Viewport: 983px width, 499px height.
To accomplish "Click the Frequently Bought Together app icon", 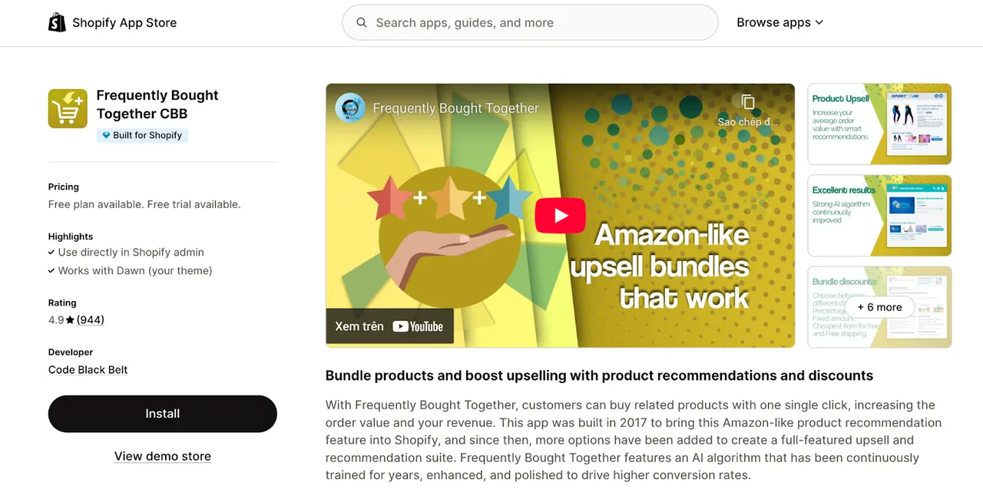I will (x=68, y=108).
